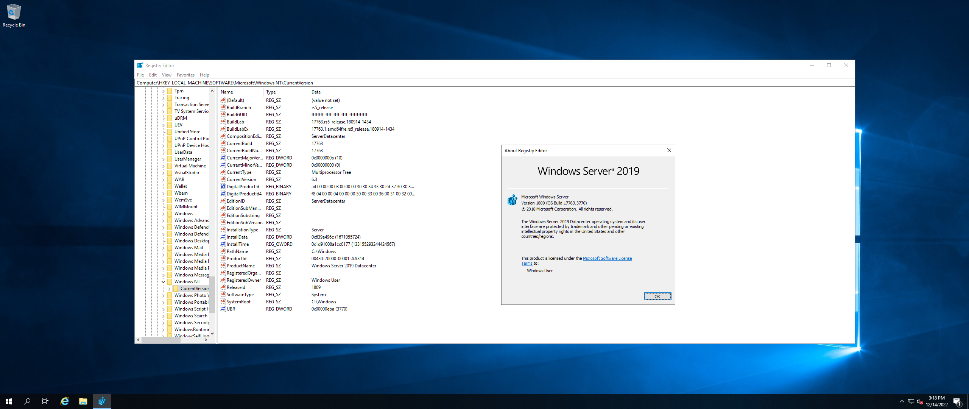Viewport: 969px width, 409px height.
Task: Select the CurrentBuild value row
Action: (x=318, y=143)
